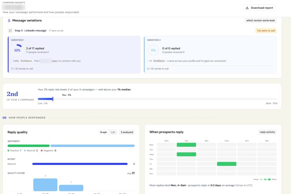Click the '0 / 20 sends to call' text
This screenshot has height=194, width=291.
158,69
